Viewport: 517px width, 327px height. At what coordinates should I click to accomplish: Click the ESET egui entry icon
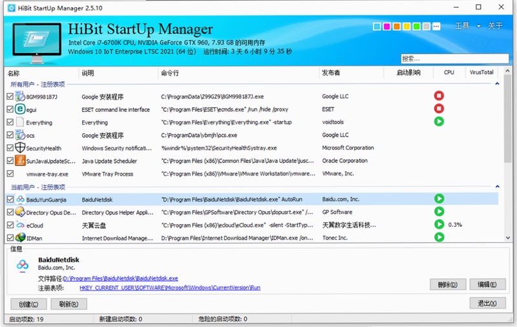tap(20, 109)
